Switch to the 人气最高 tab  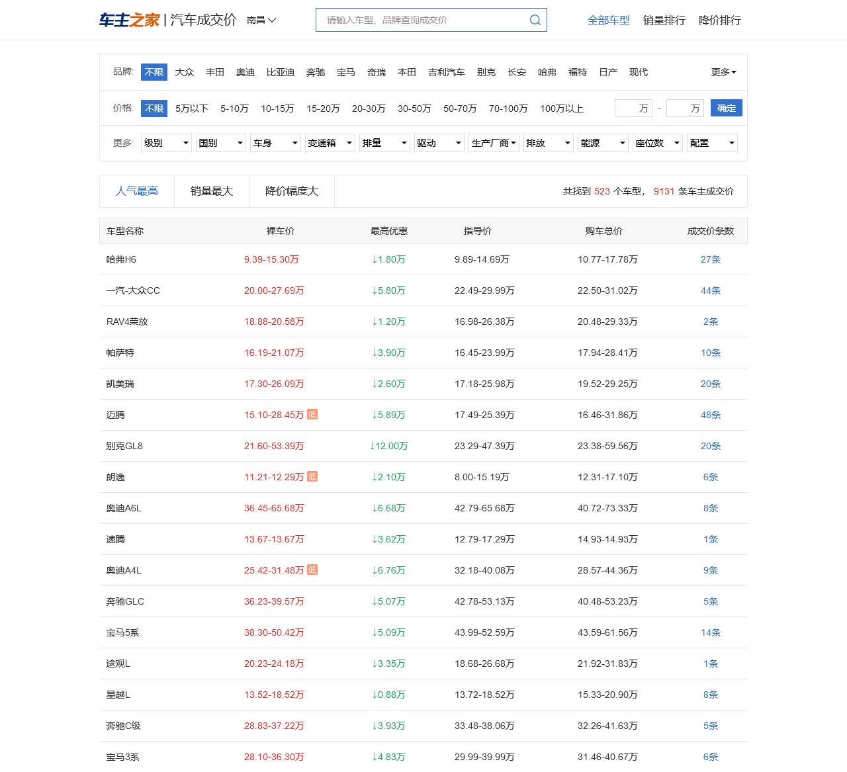pyautogui.click(x=137, y=191)
